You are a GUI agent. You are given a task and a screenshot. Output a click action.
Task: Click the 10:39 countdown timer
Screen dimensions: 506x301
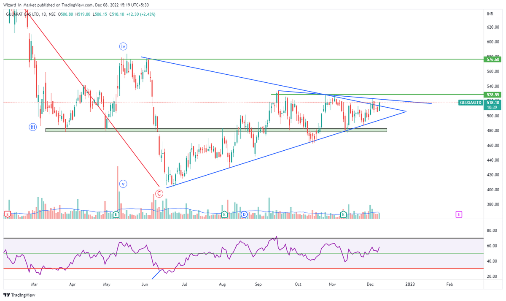491,107
